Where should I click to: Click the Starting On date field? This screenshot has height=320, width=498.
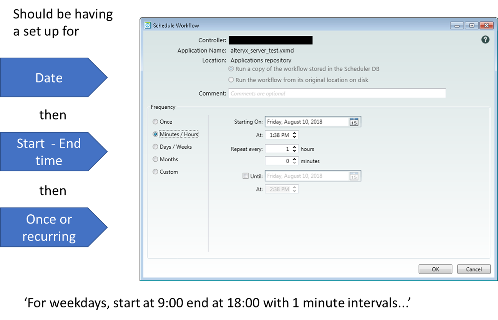307,121
